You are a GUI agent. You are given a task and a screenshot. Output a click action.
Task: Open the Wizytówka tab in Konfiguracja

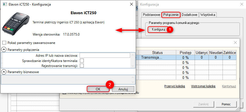click(x=208, y=15)
